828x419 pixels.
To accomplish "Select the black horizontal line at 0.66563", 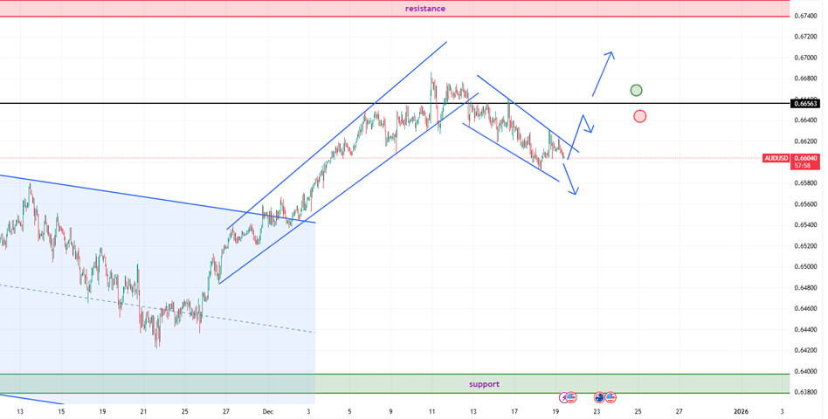I will pyautogui.click(x=262, y=103).
